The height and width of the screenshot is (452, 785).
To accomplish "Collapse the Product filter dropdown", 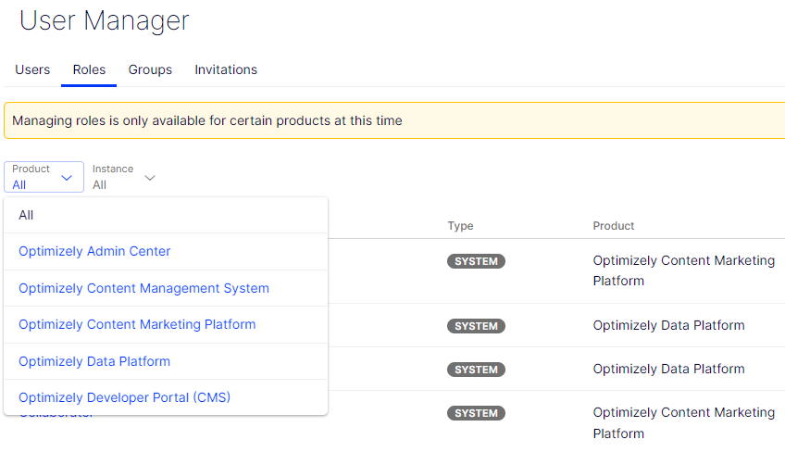I will click(x=44, y=177).
